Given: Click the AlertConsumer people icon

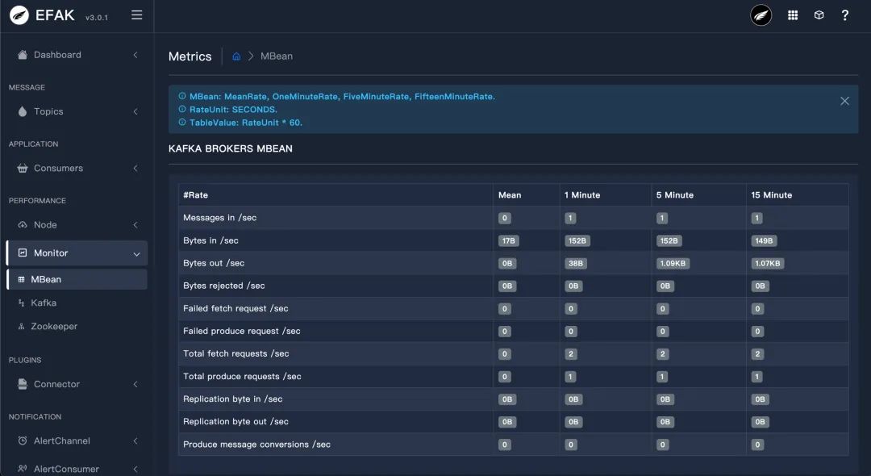Looking at the screenshot, I should point(23,469).
